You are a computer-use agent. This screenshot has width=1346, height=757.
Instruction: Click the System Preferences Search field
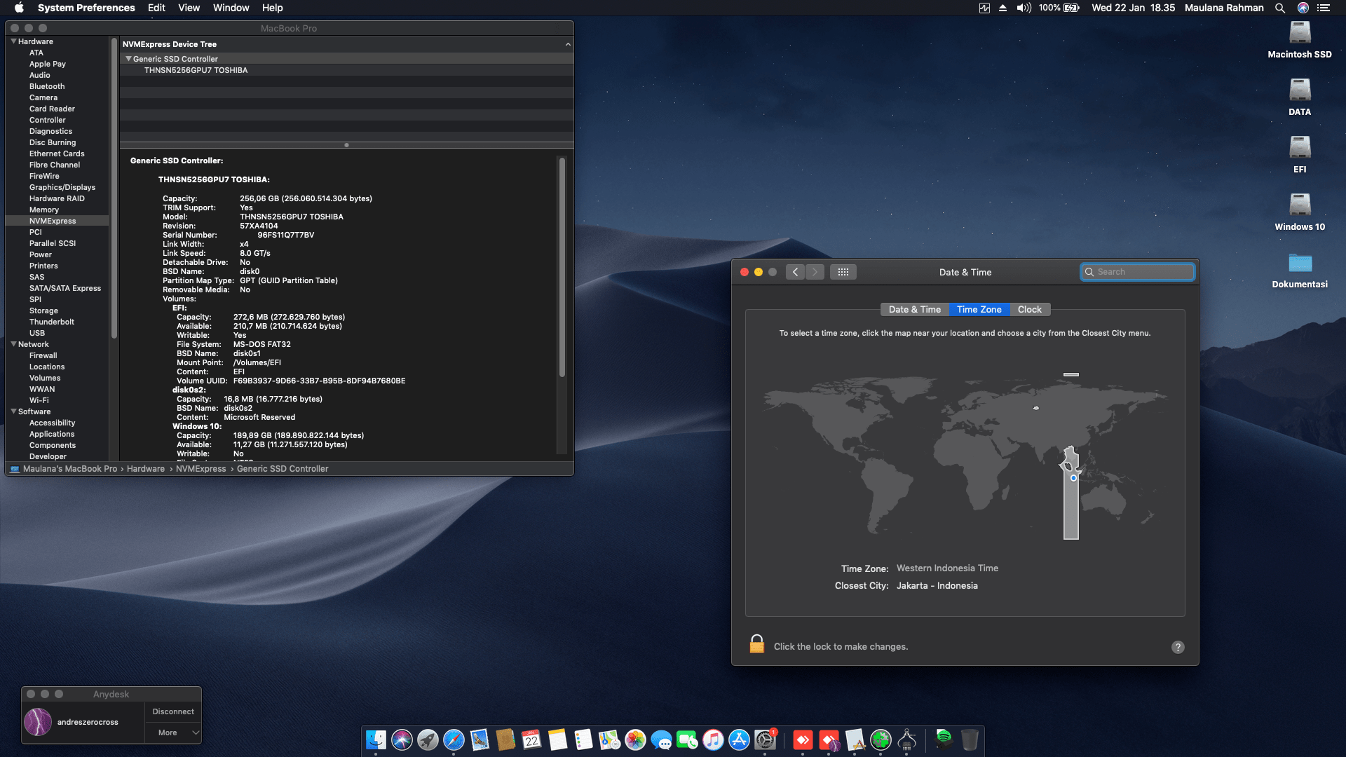coord(1139,272)
